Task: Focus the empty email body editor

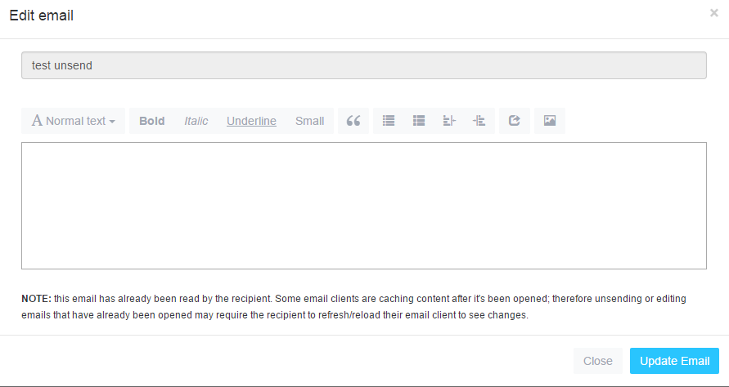Action: click(364, 206)
